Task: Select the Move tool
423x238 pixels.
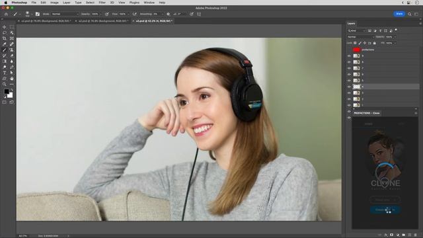Action: pos(5,27)
